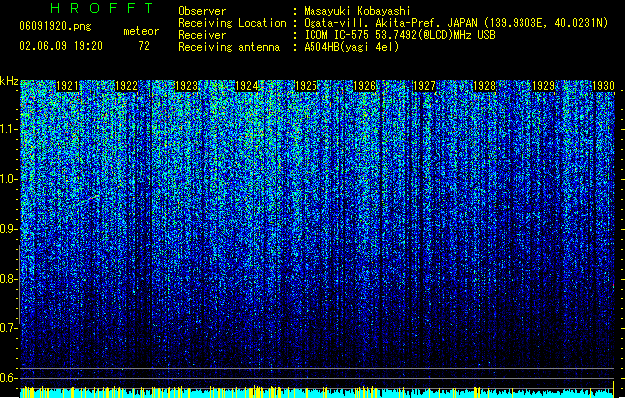Image resolution: width=626 pixels, height=398 pixels.
Task: Click the 0.9 frequency axis label
Action: [x=9, y=229]
